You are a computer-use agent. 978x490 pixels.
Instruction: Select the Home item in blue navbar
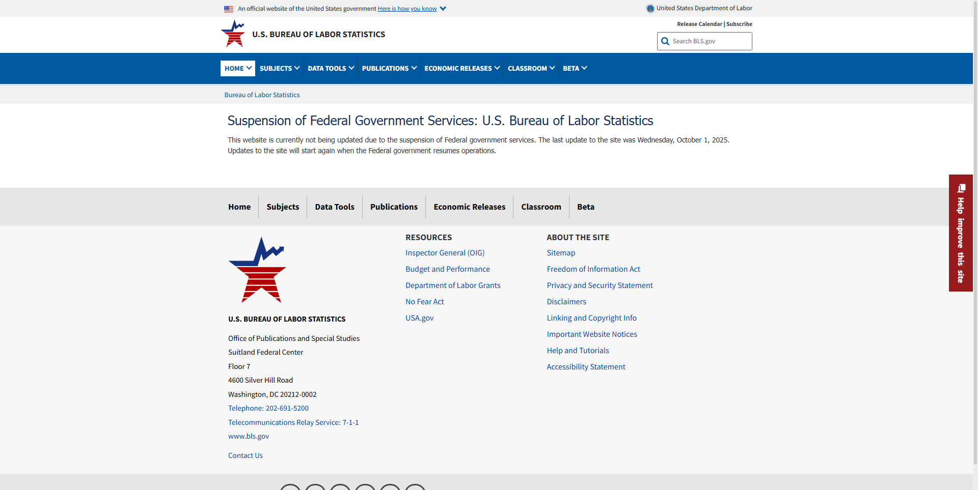tap(237, 68)
